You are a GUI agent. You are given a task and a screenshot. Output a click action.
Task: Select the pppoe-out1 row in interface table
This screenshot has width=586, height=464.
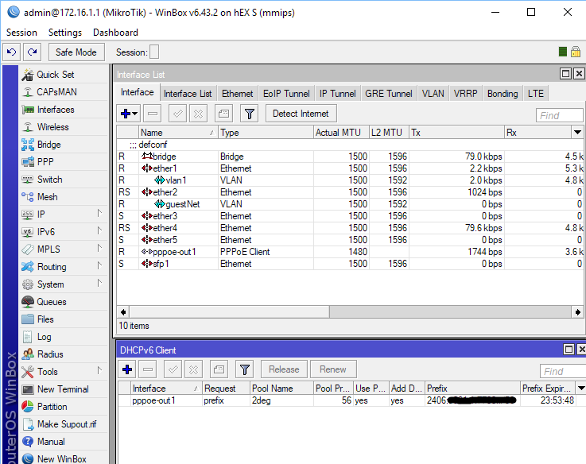click(350, 252)
